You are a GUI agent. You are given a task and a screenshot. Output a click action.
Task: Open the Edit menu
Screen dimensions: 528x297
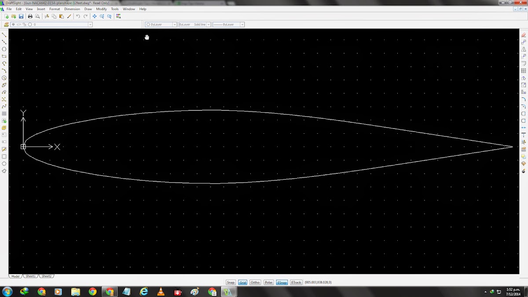click(x=18, y=9)
